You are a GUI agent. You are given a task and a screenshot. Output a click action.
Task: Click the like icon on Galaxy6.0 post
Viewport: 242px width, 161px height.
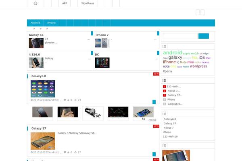click(x=68, y=100)
